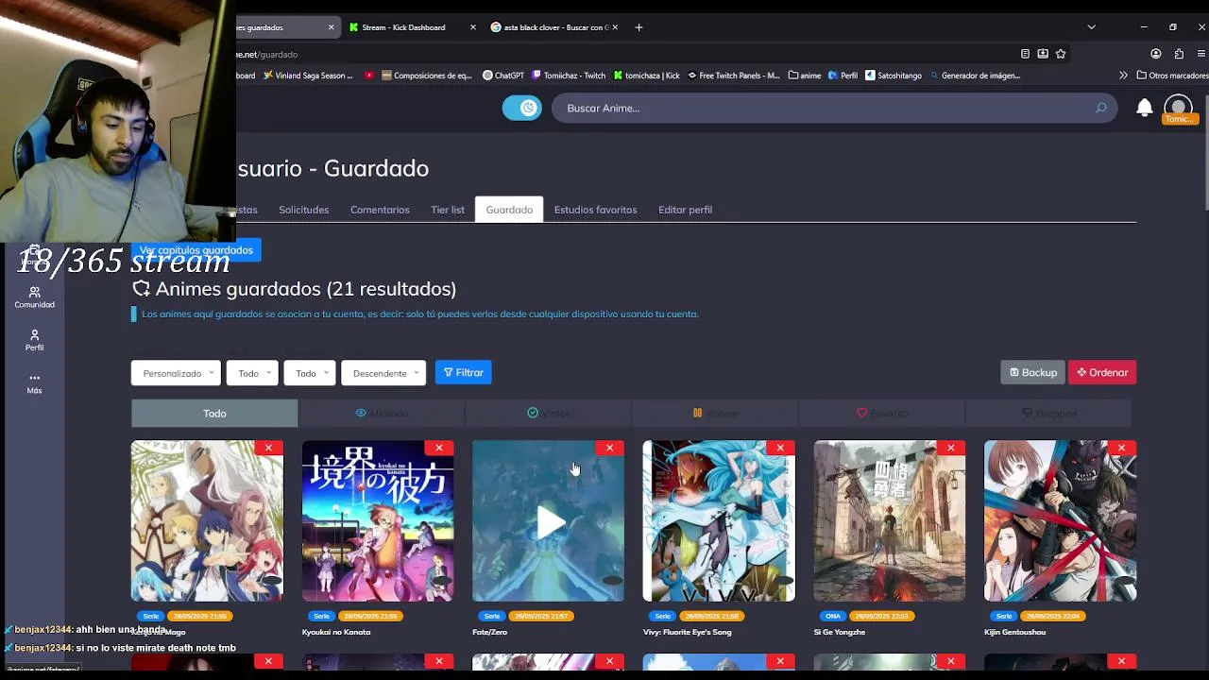Open Comunidad in the left sidebar
Image resolution: width=1209 pixels, height=680 pixels.
point(34,297)
